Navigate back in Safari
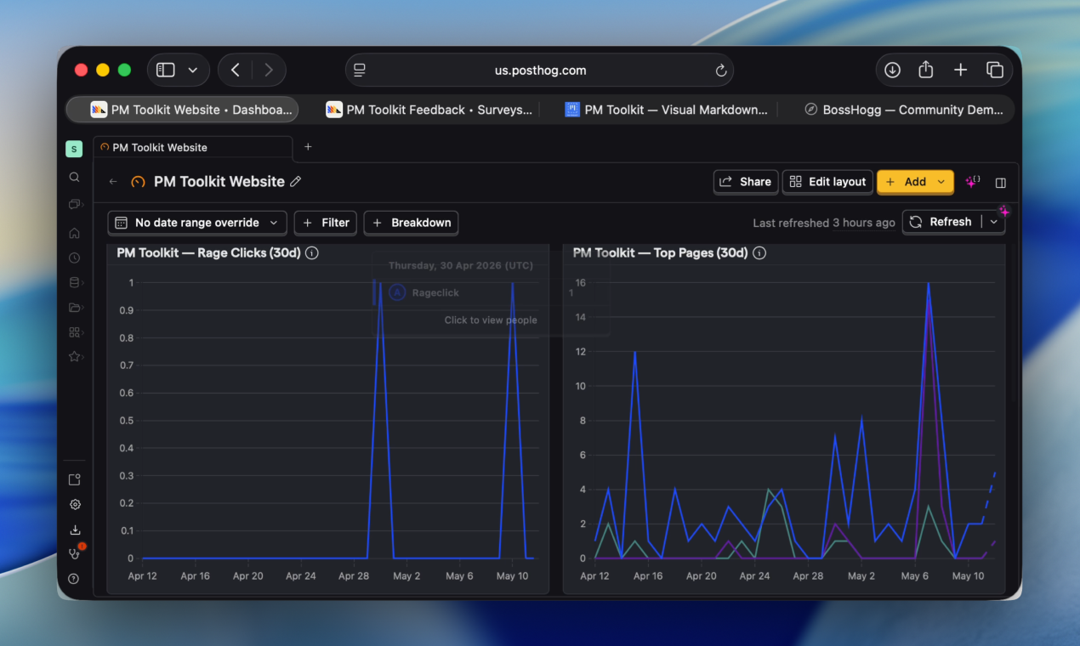 click(x=236, y=71)
